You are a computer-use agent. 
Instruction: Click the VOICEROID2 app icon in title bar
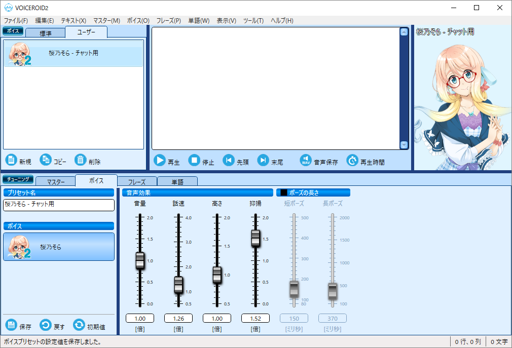9,8
